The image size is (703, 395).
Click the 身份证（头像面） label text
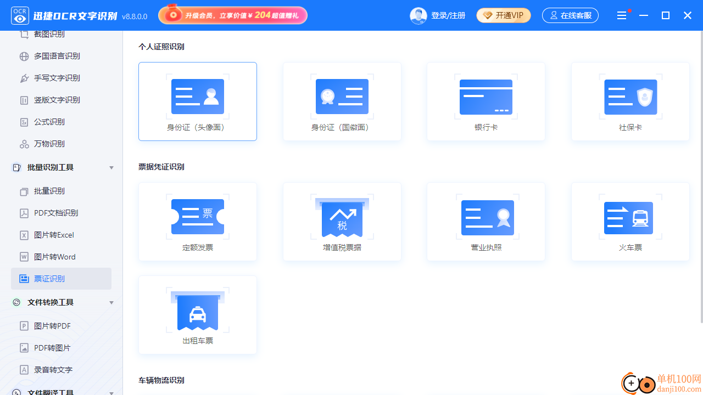198,127
